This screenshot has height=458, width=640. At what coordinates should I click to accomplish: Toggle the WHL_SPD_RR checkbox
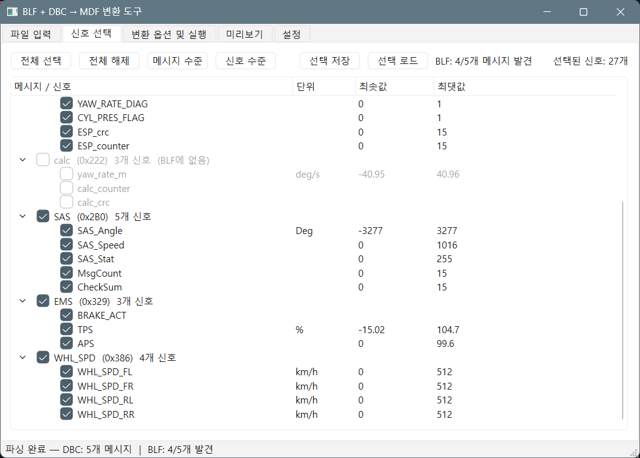(x=67, y=414)
